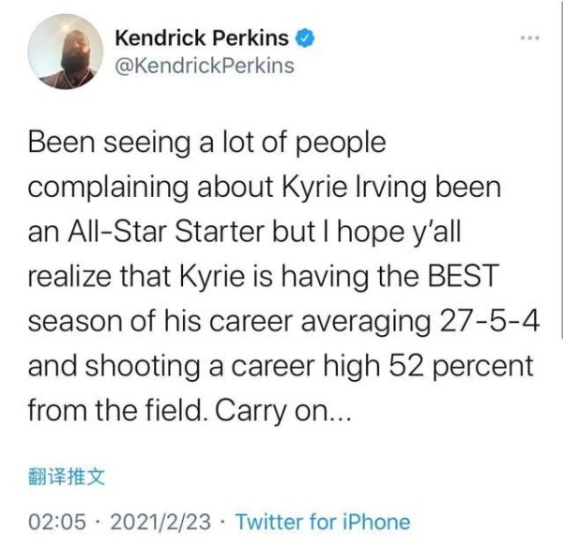Open Kendrick Perkins' profile avatar
This screenshot has width=563, height=548.
tap(59, 53)
